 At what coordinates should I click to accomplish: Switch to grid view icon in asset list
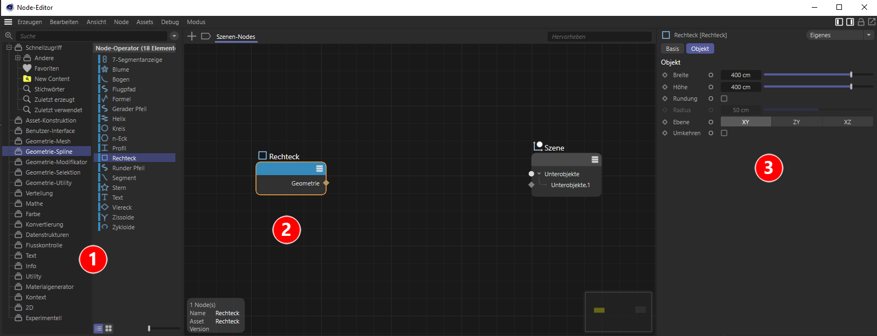pyautogui.click(x=109, y=328)
